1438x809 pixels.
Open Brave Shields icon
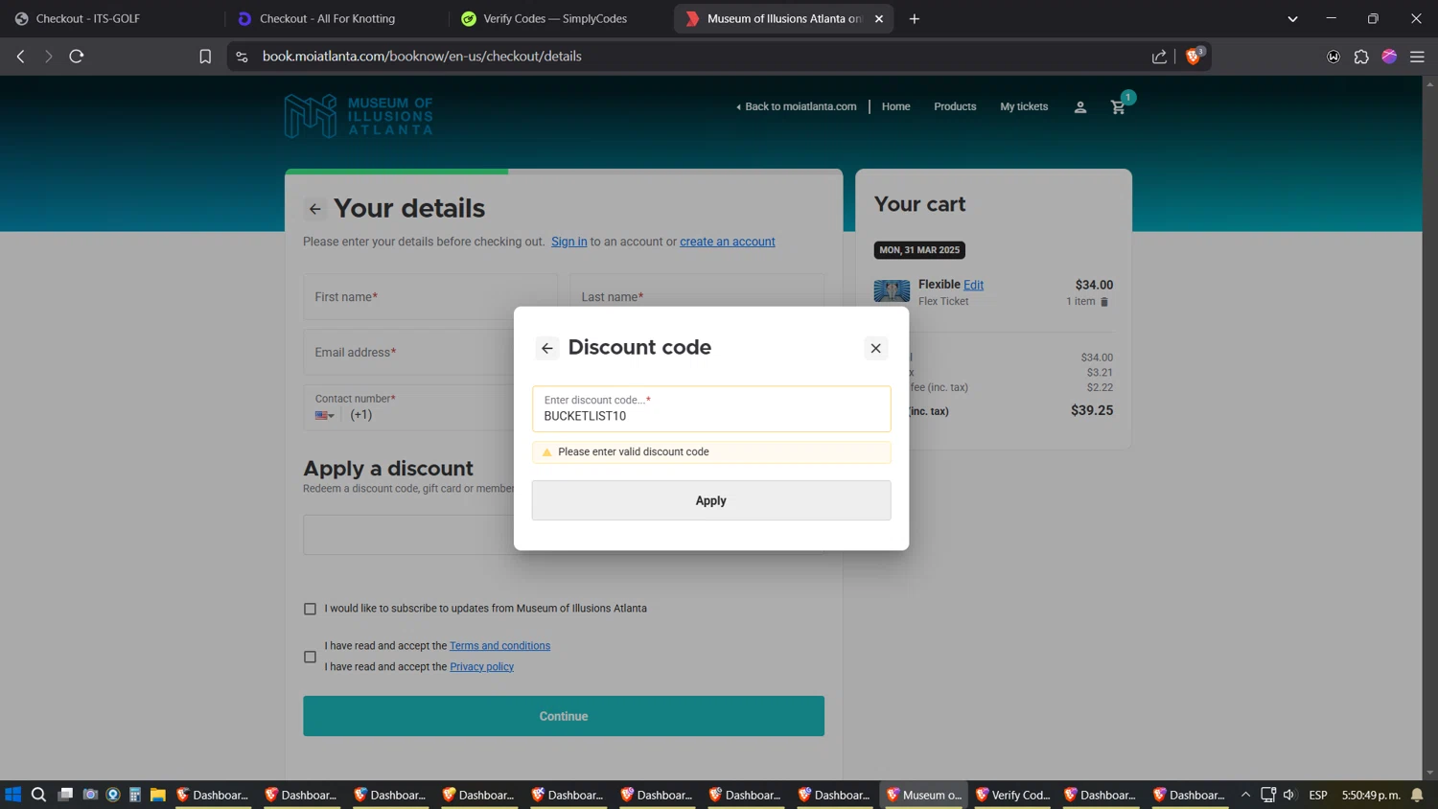click(x=1194, y=56)
